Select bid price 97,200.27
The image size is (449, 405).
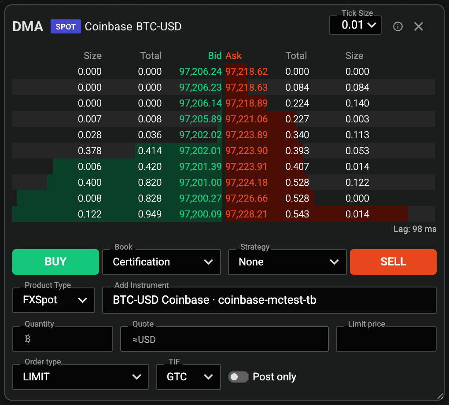click(x=200, y=198)
